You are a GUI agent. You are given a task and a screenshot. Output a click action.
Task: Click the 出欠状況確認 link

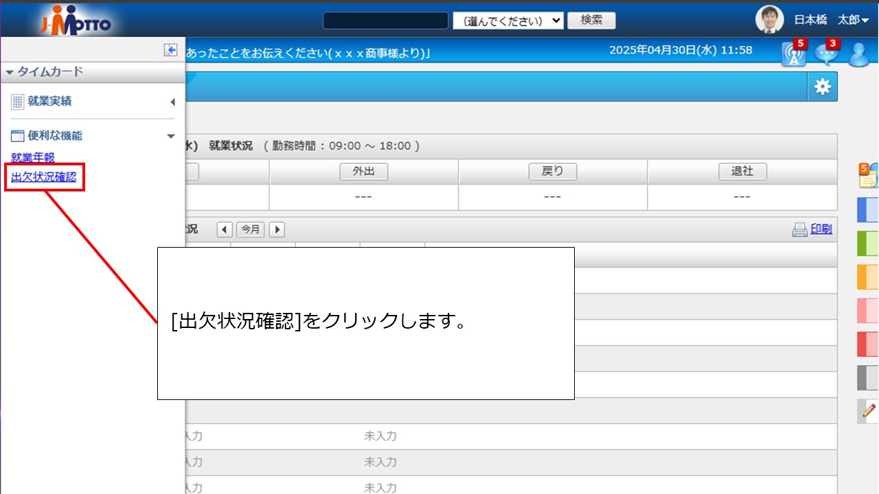pos(43,178)
